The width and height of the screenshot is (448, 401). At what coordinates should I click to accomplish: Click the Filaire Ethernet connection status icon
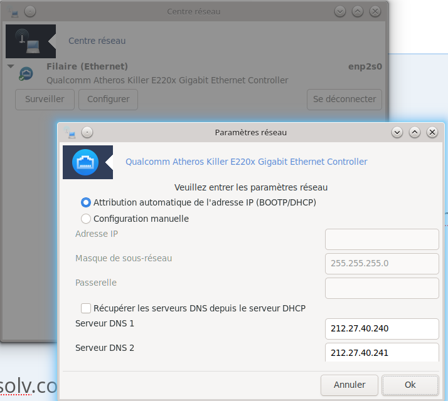coord(26,73)
